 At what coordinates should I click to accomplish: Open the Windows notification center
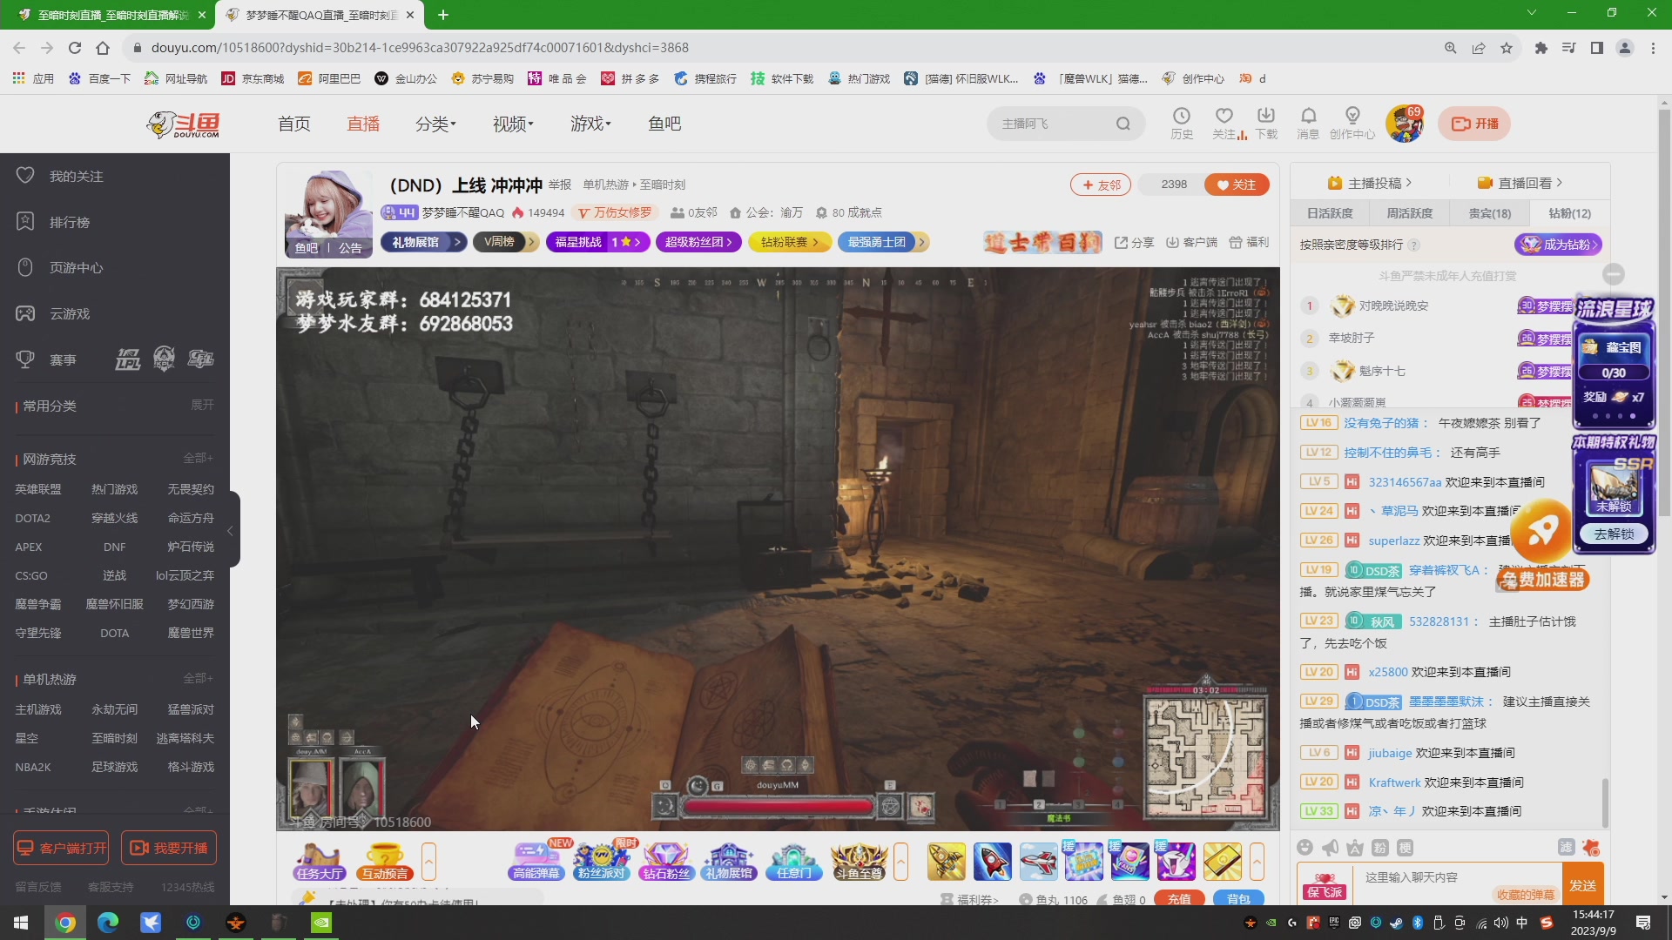1643,923
